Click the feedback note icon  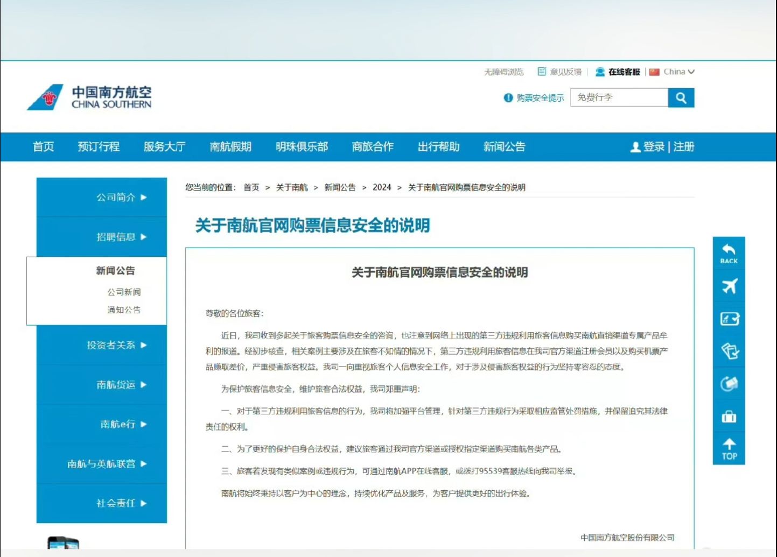tap(542, 72)
